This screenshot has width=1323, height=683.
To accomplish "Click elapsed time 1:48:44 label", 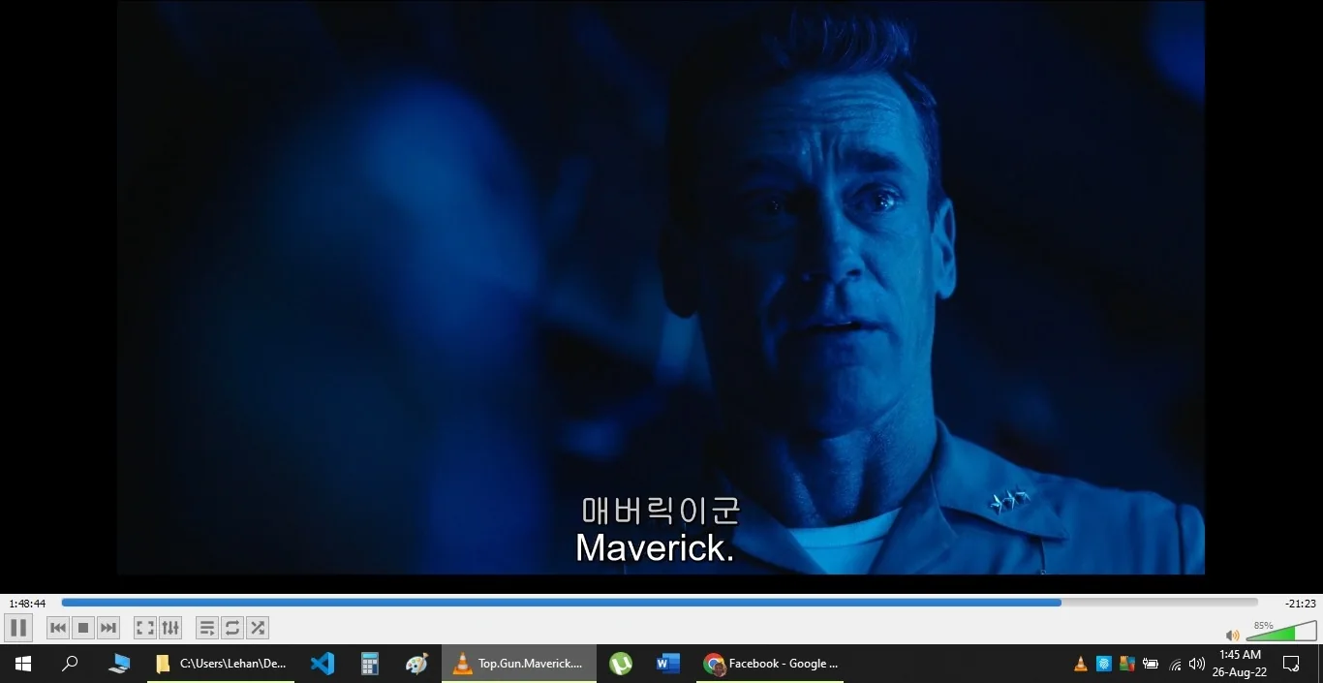I will coord(28,604).
